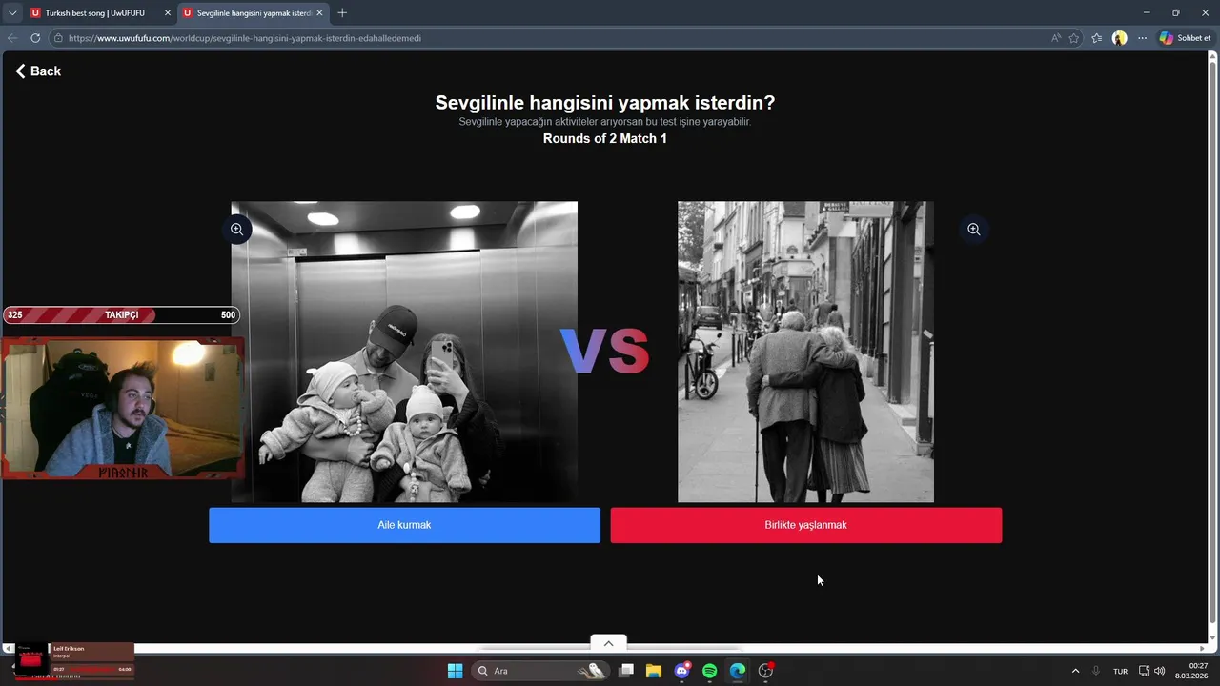This screenshot has width=1220, height=686.
Task: Zoom into the Aile kurmak image
Action: [237, 230]
